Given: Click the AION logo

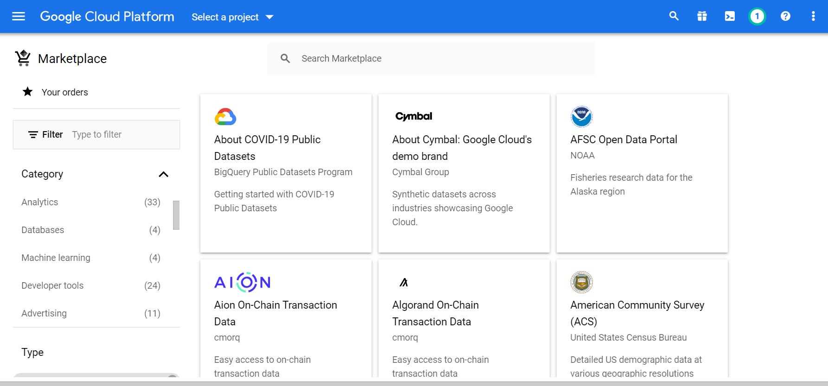Looking at the screenshot, I should pyautogui.click(x=243, y=282).
